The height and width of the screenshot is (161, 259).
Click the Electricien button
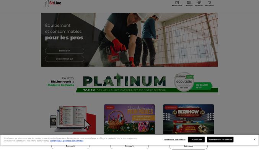click(x=65, y=51)
